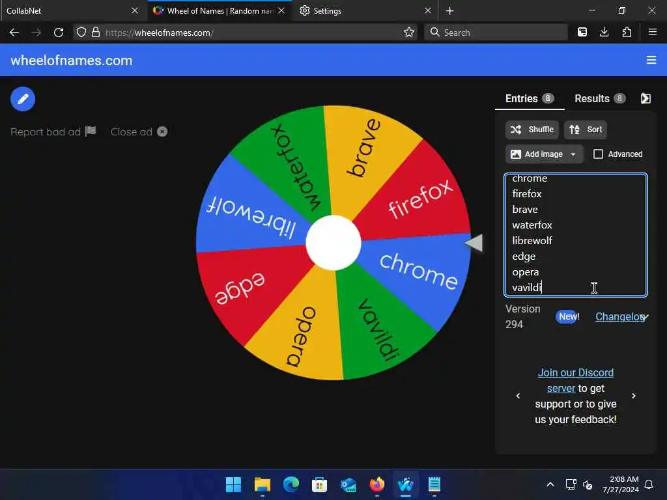Open Firefox downloads panel
Image resolution: width=667 pixels, height=500 pixels.
[x=604, y=33]
